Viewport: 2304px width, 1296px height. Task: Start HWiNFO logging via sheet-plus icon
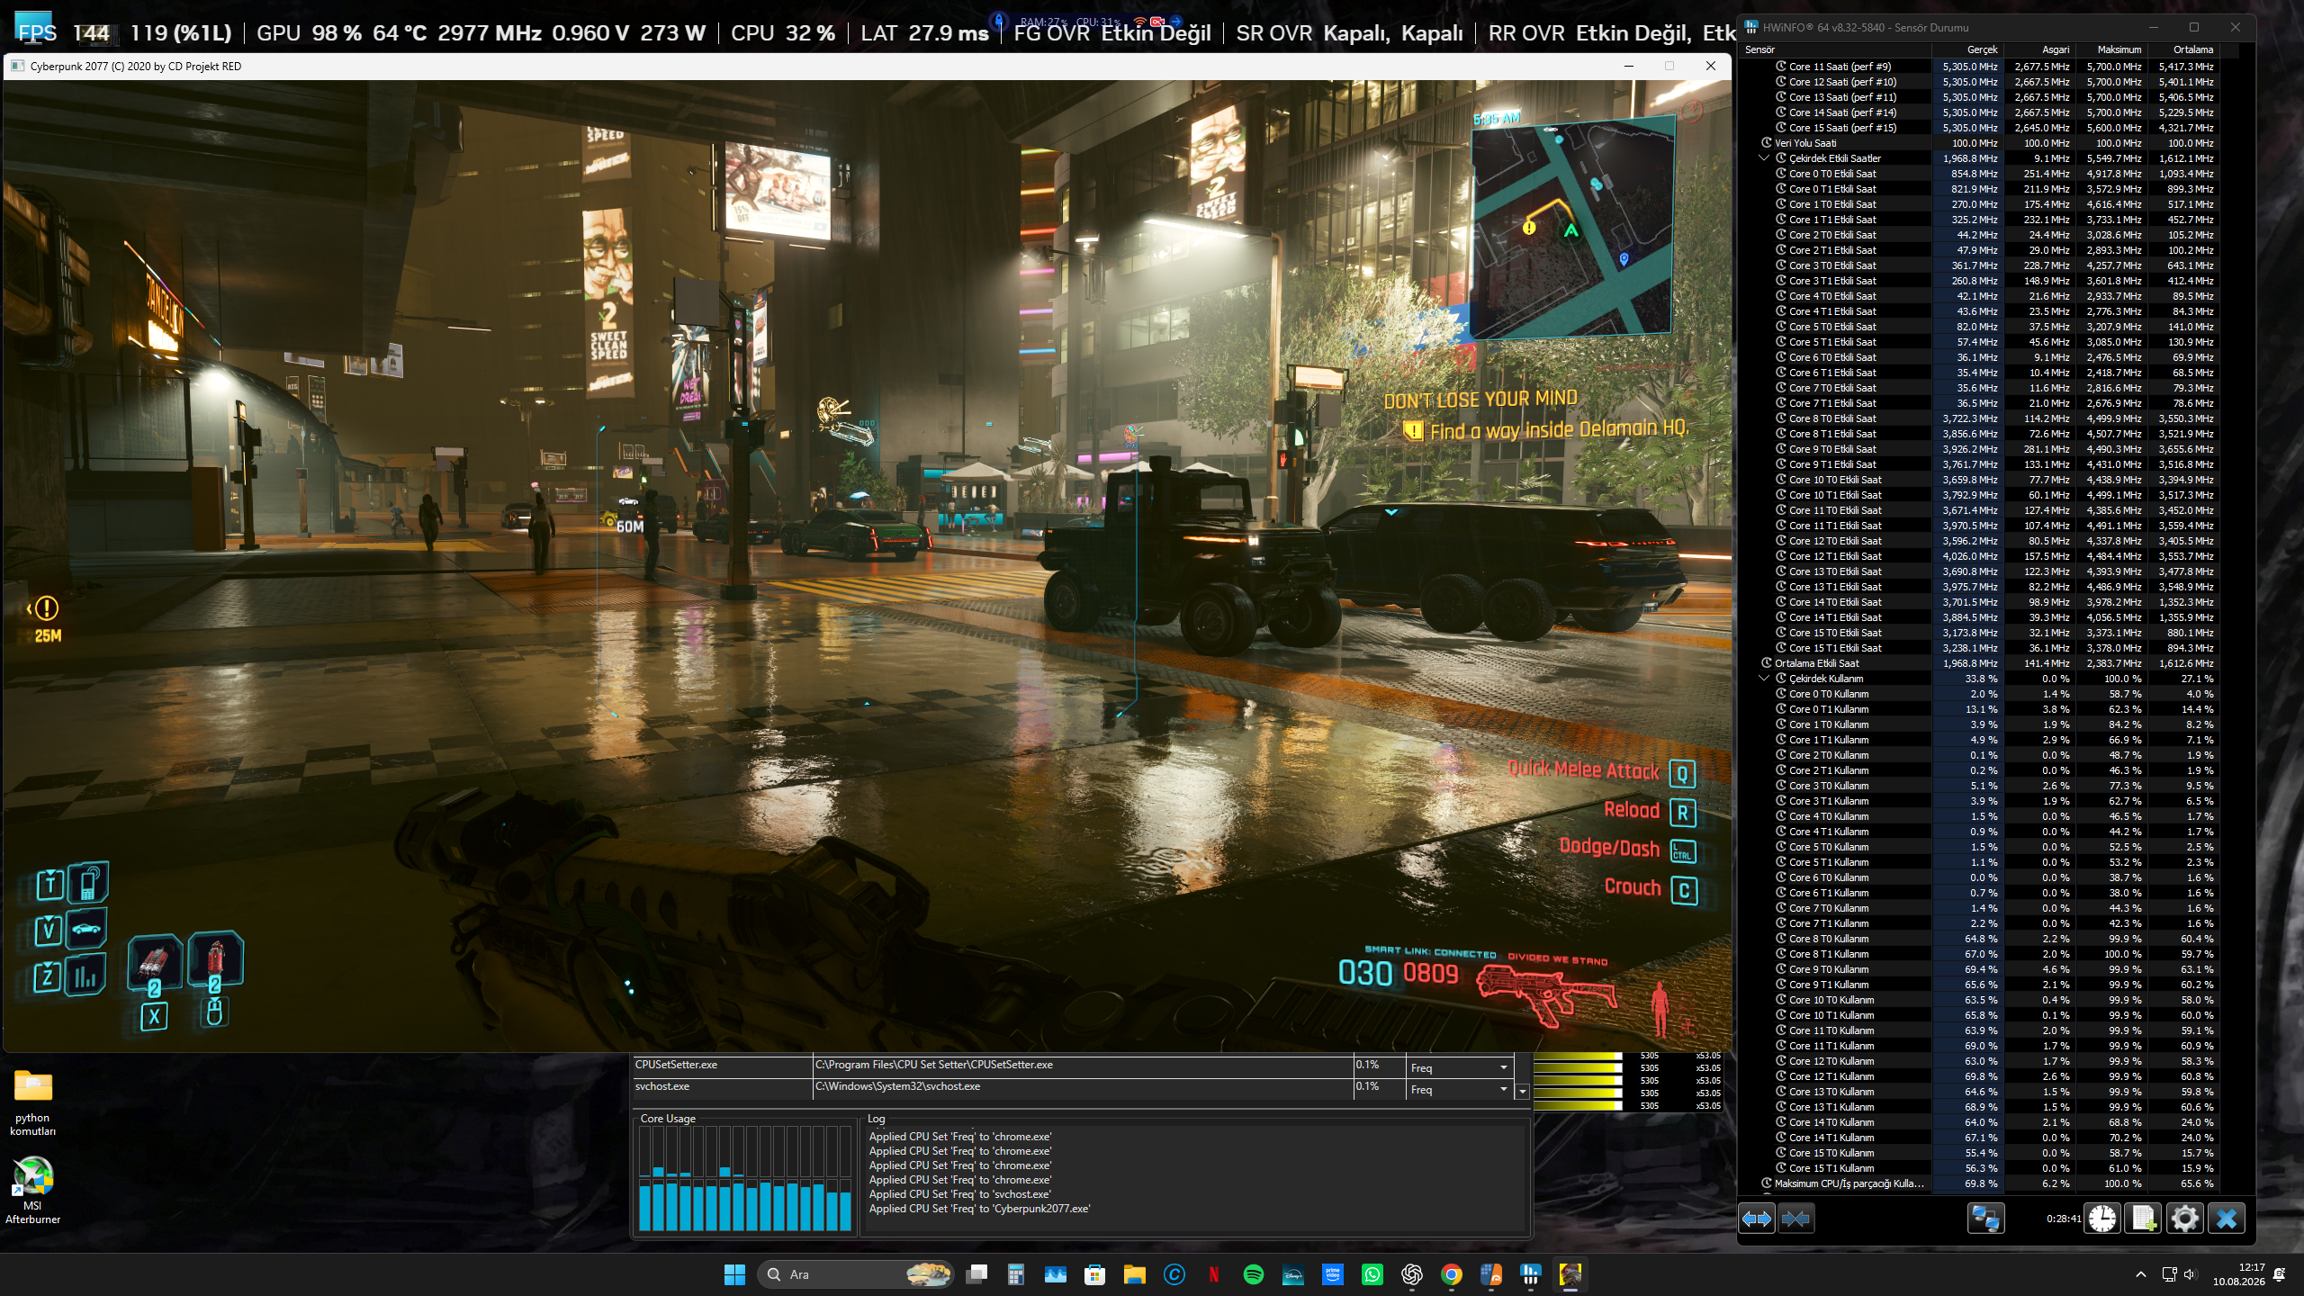click(x=2144, y=1219)
